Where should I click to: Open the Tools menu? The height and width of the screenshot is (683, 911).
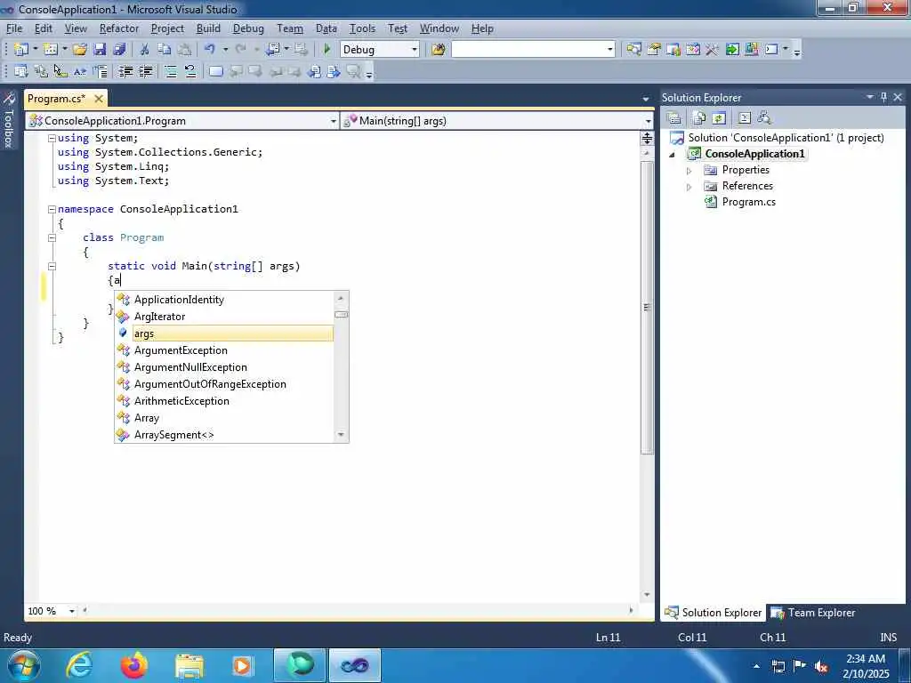click(362, 28)
